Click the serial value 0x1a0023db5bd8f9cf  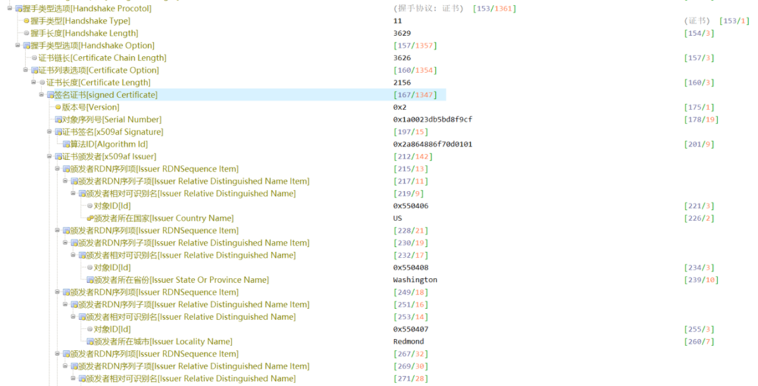432,120
